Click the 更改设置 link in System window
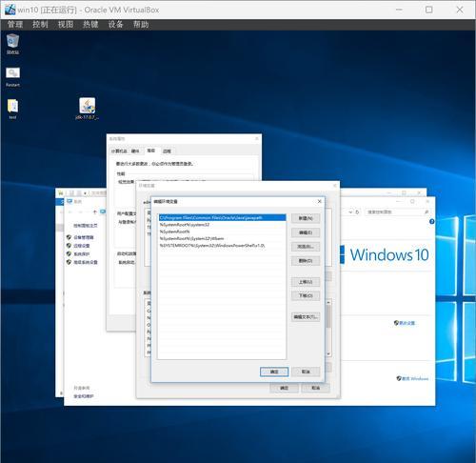The width and height of the screenshot is (476, 463). pos(407,323)
